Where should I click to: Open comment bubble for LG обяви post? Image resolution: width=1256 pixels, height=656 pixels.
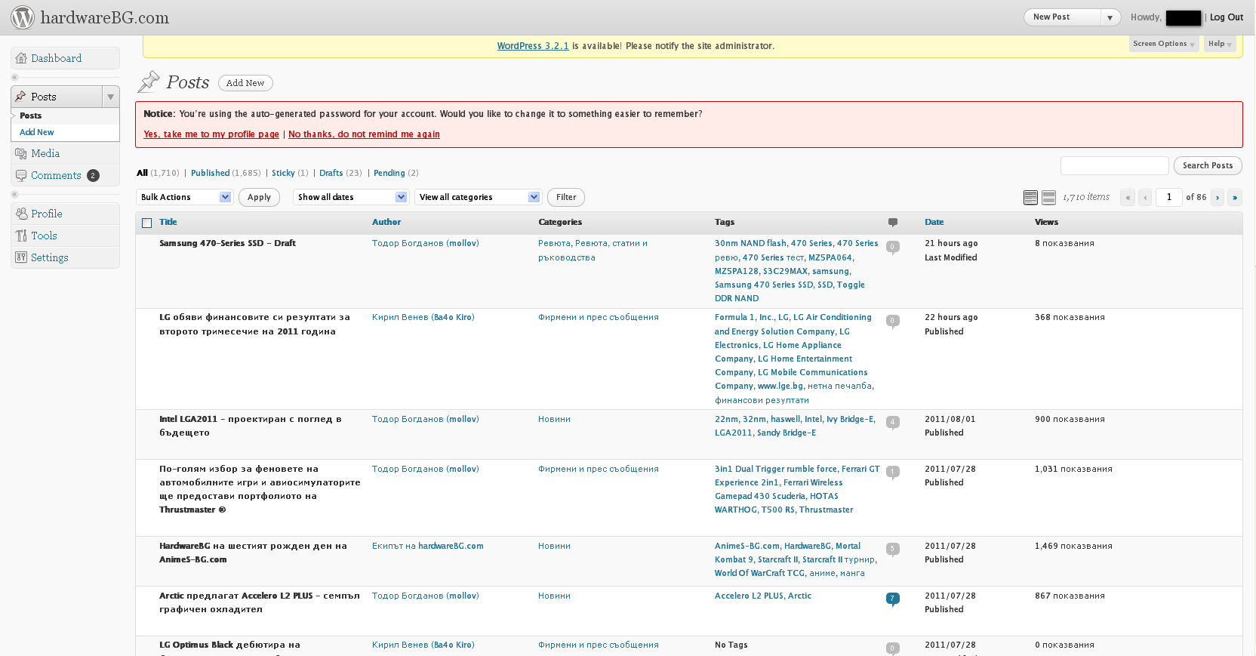892,321
